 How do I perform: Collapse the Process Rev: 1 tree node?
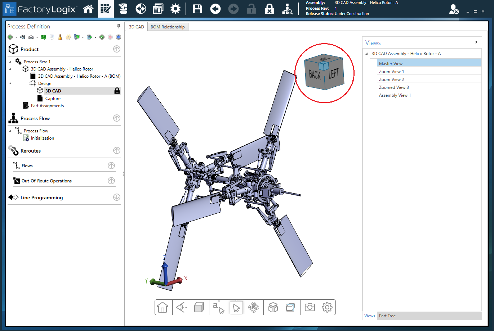[x=10, y=62]
